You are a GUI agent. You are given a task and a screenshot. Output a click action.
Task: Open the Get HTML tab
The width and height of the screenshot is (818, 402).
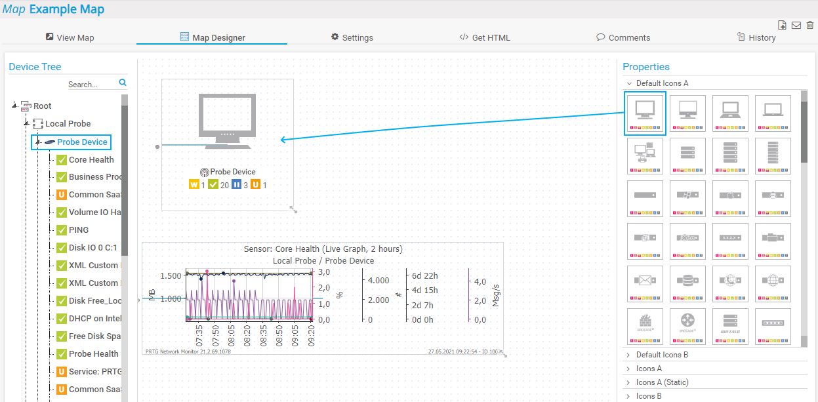[484, 37]
